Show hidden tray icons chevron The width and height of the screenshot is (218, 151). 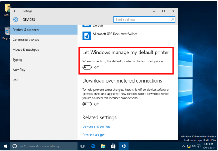pyautogui.click(x=183, y=146)
